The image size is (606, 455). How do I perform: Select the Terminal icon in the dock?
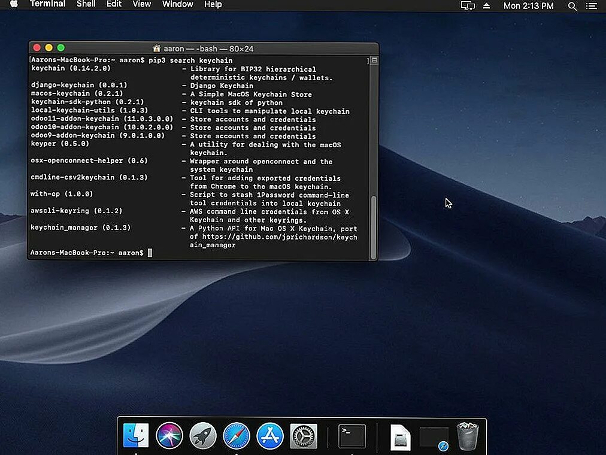(x=352, y=436)
